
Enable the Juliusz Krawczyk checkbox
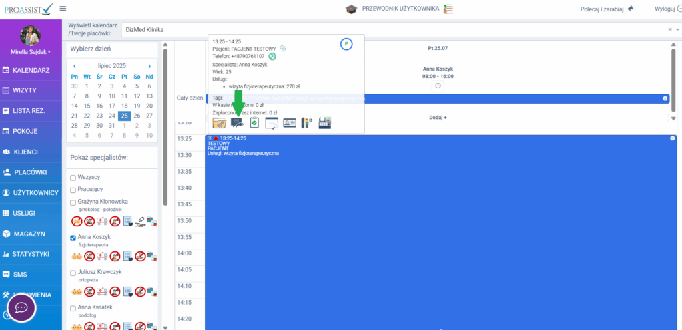[x=73, y=273]
